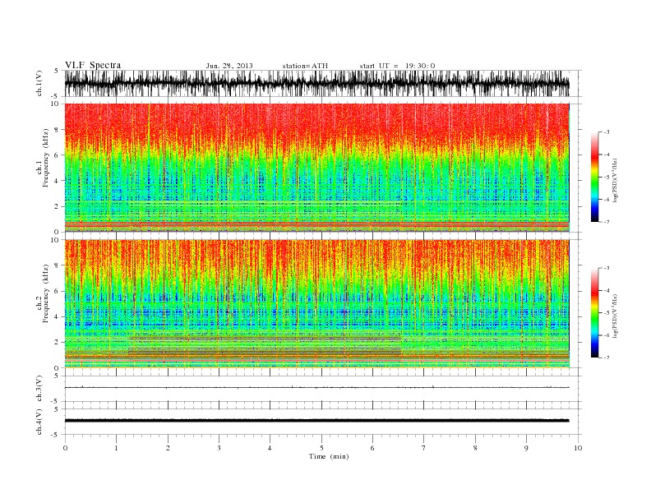
Task: Click the time-axis tick label "5"
Action: pyautogui.click(x=321, y=448)
